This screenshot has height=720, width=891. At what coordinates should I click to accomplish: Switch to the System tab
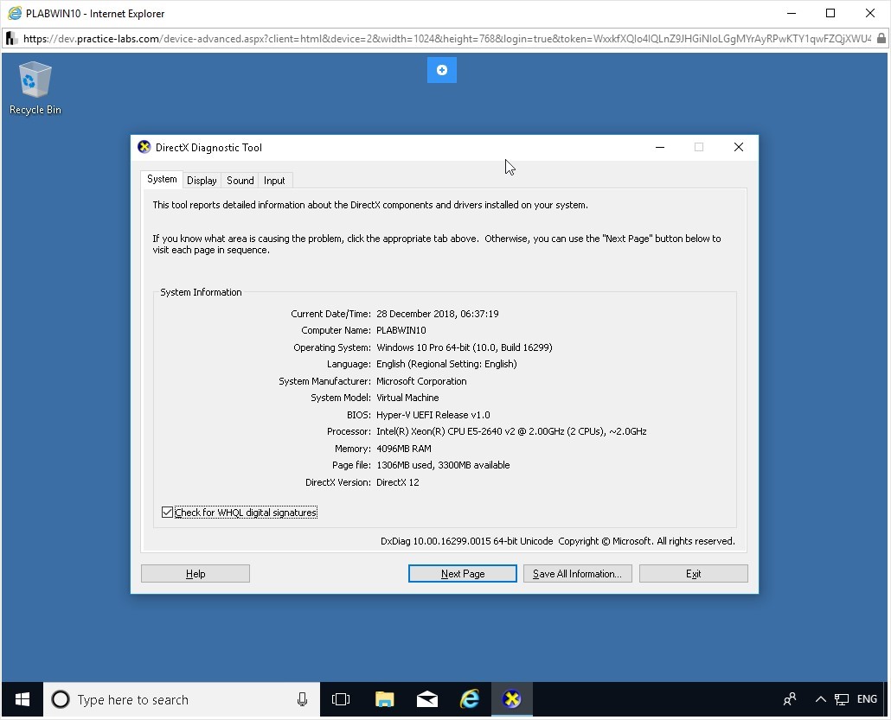[x=162, y=180]
